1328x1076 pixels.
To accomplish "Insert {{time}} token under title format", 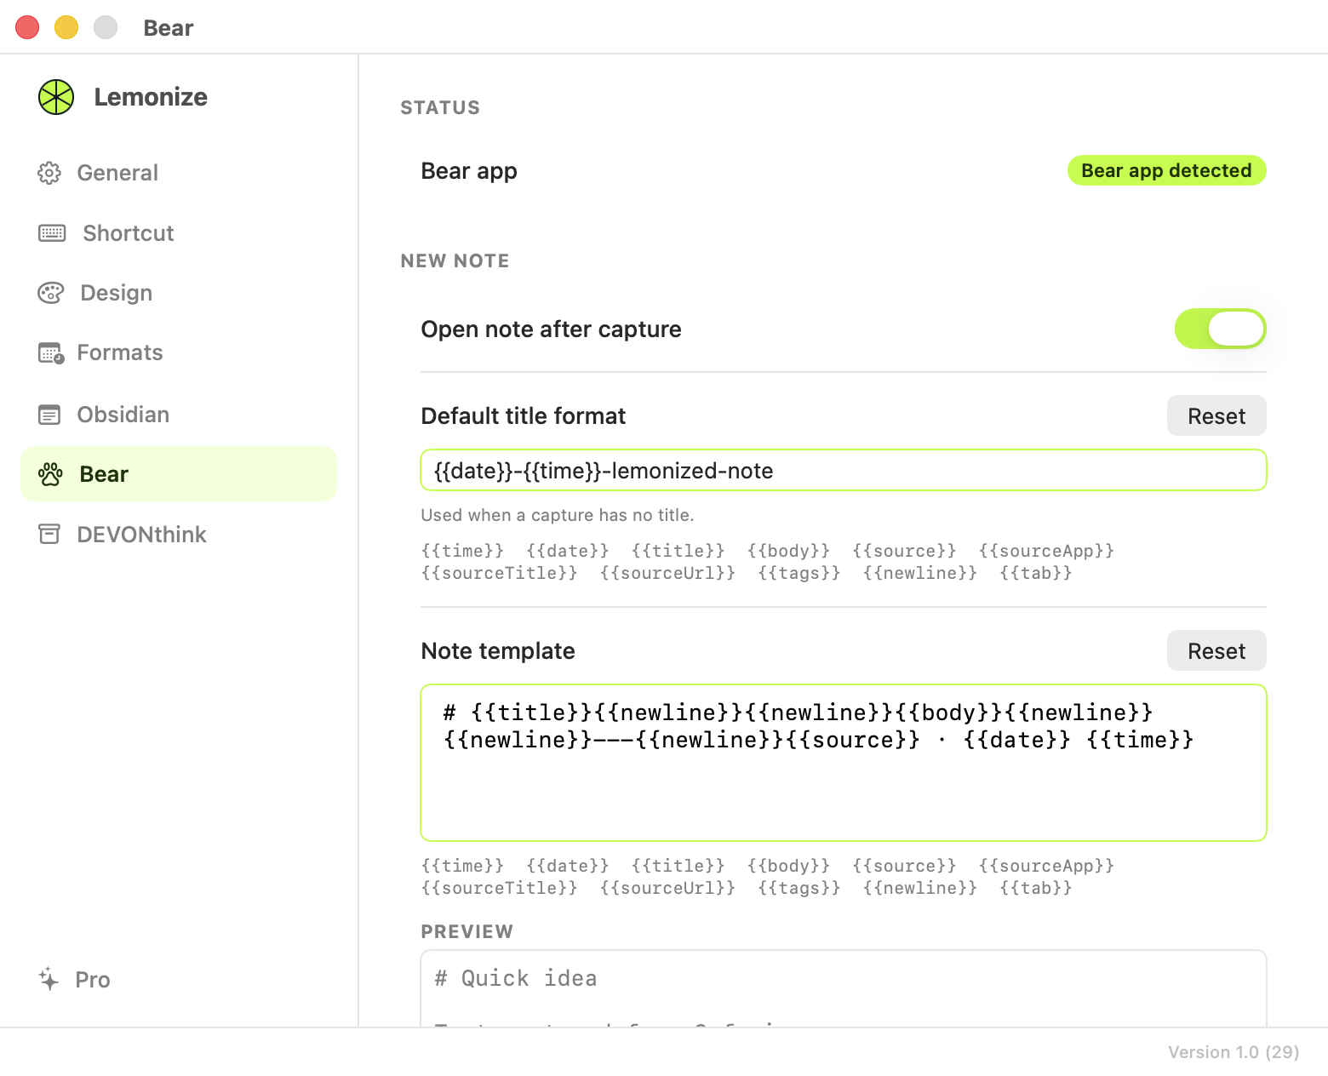I will coord(462,551).
